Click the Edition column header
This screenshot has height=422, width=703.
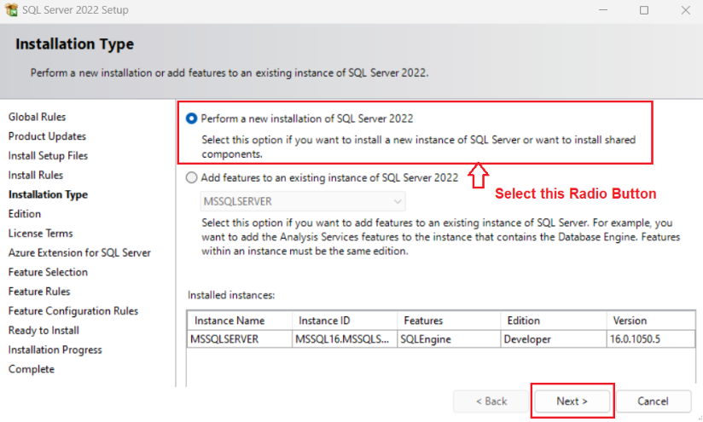coord(553,321)
